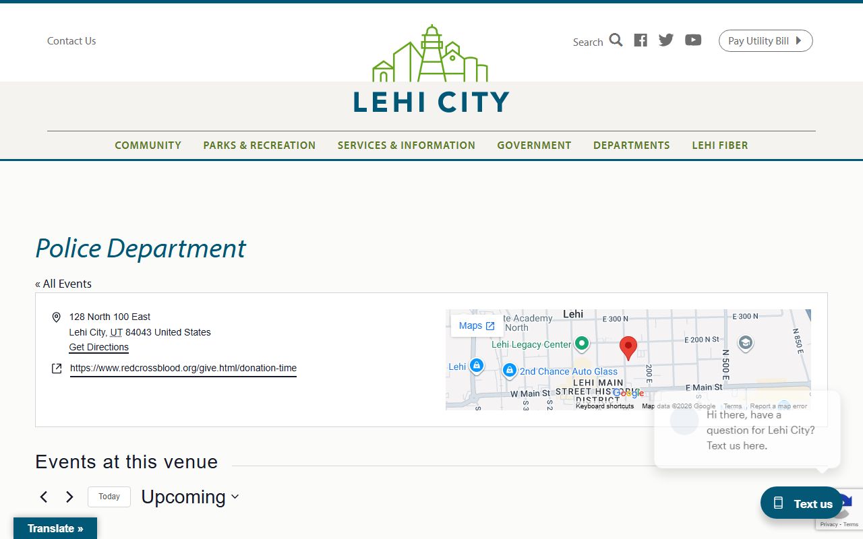Image resolution: width=863 pixels, height=539 pixels.
Task: Open the Community menu
Action: (x=148, y=145)
